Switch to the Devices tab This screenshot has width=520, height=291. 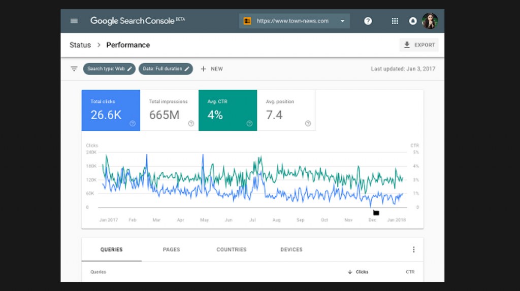[291, 249]
